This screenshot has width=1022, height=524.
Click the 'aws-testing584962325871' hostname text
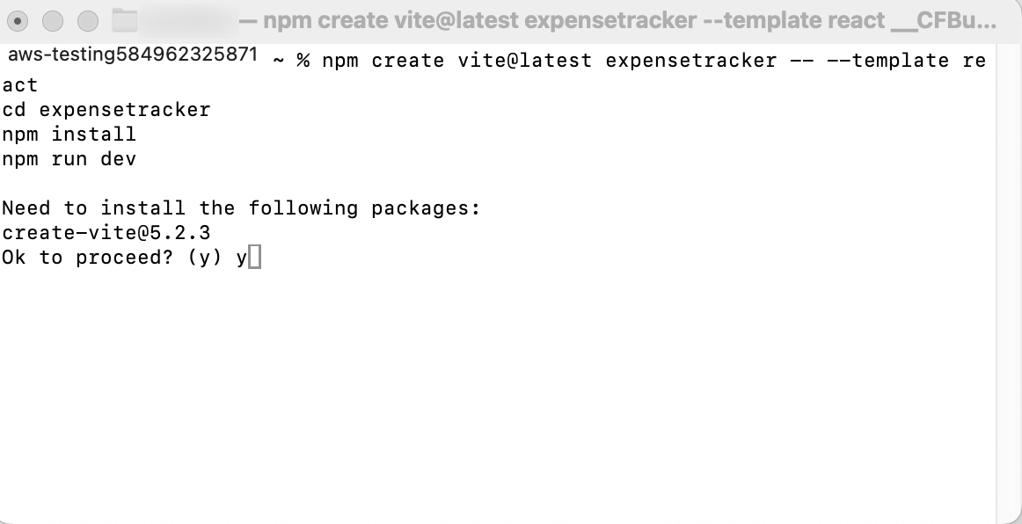click(133, 55)
